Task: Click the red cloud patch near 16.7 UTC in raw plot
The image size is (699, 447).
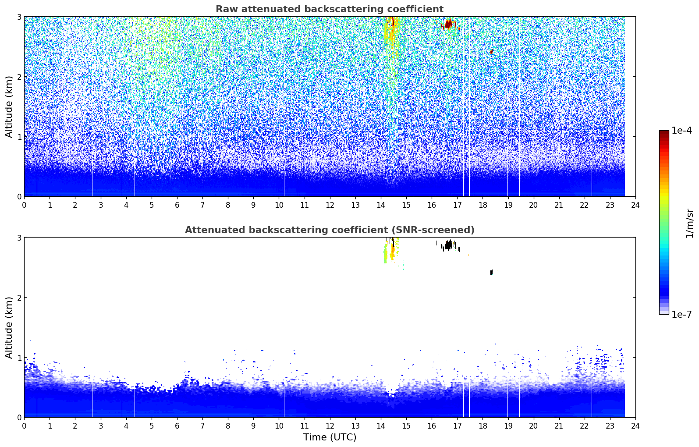Action: pos(448,24)
